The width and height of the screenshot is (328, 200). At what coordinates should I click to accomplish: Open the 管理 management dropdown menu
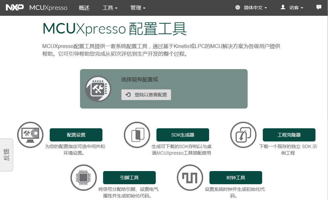point(138,8)
